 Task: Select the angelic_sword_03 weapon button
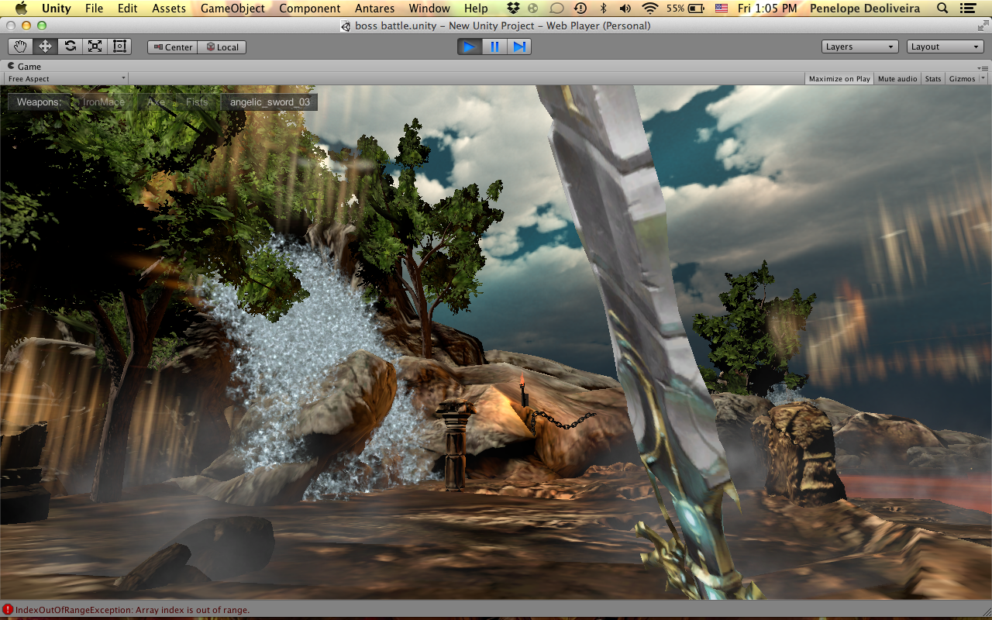pyautogui.click(x=270, y=102)
